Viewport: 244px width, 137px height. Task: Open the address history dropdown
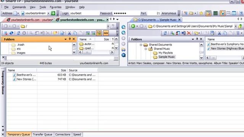48,13
